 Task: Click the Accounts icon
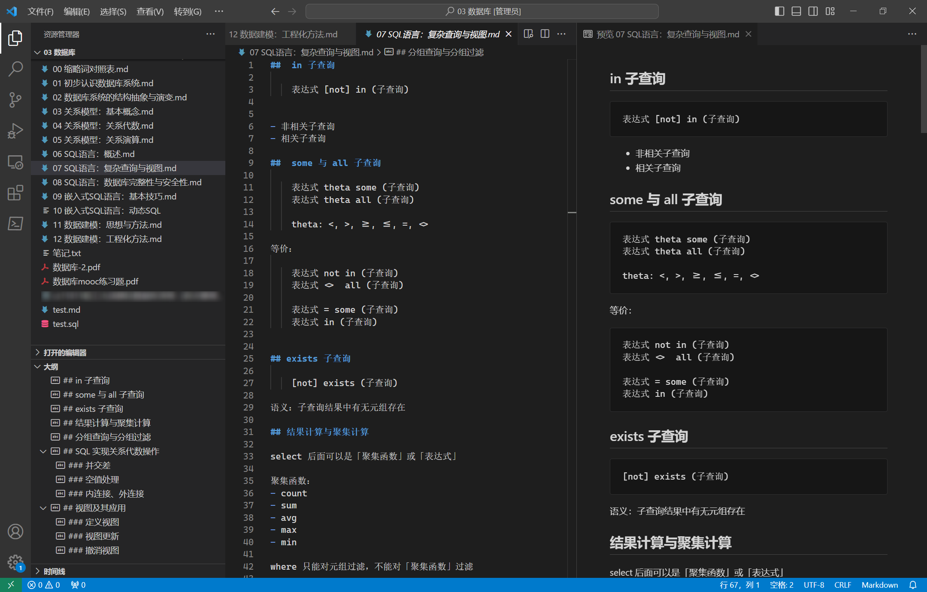click(15, 532)
